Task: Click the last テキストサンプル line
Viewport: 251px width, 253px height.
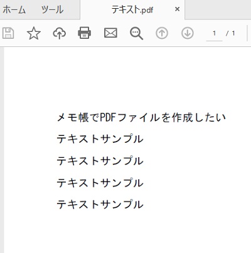Action: pos(100,204)
